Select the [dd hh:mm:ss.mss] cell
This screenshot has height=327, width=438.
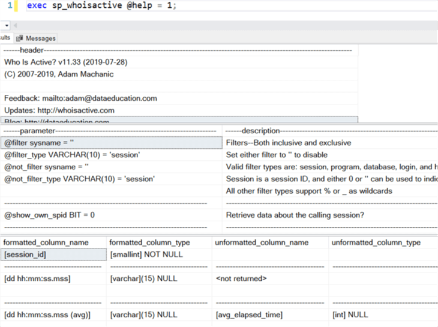53,278
